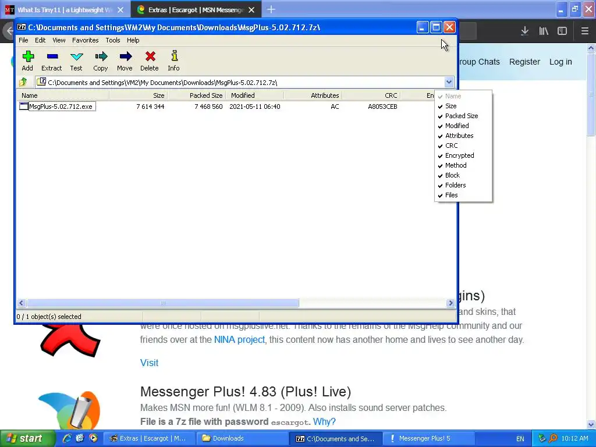Click the horizontal scrollbar right arrow
The image size is (596, 447).
pos(451,303)
